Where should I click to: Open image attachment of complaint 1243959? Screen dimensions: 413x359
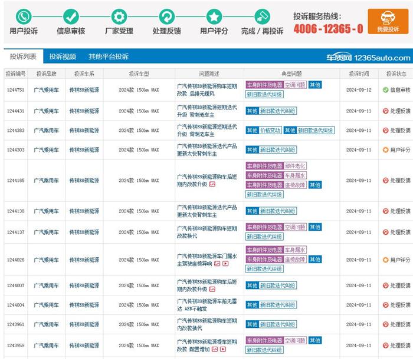click(215, 349)
